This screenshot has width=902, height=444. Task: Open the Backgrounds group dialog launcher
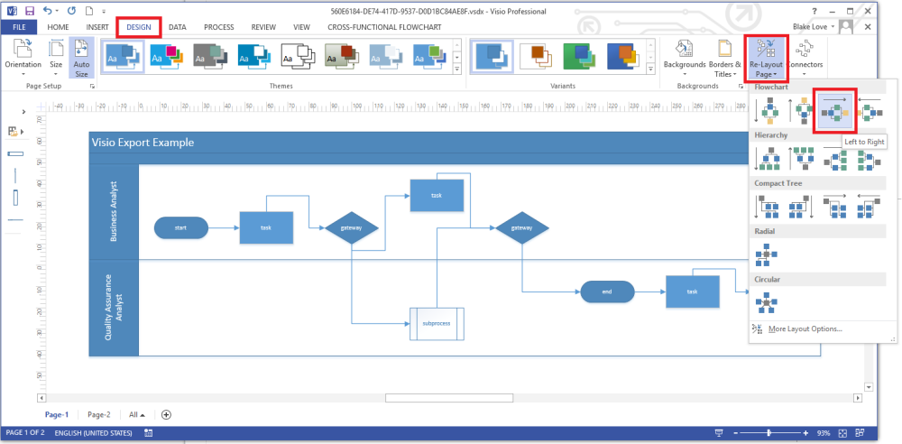(741, 87)
